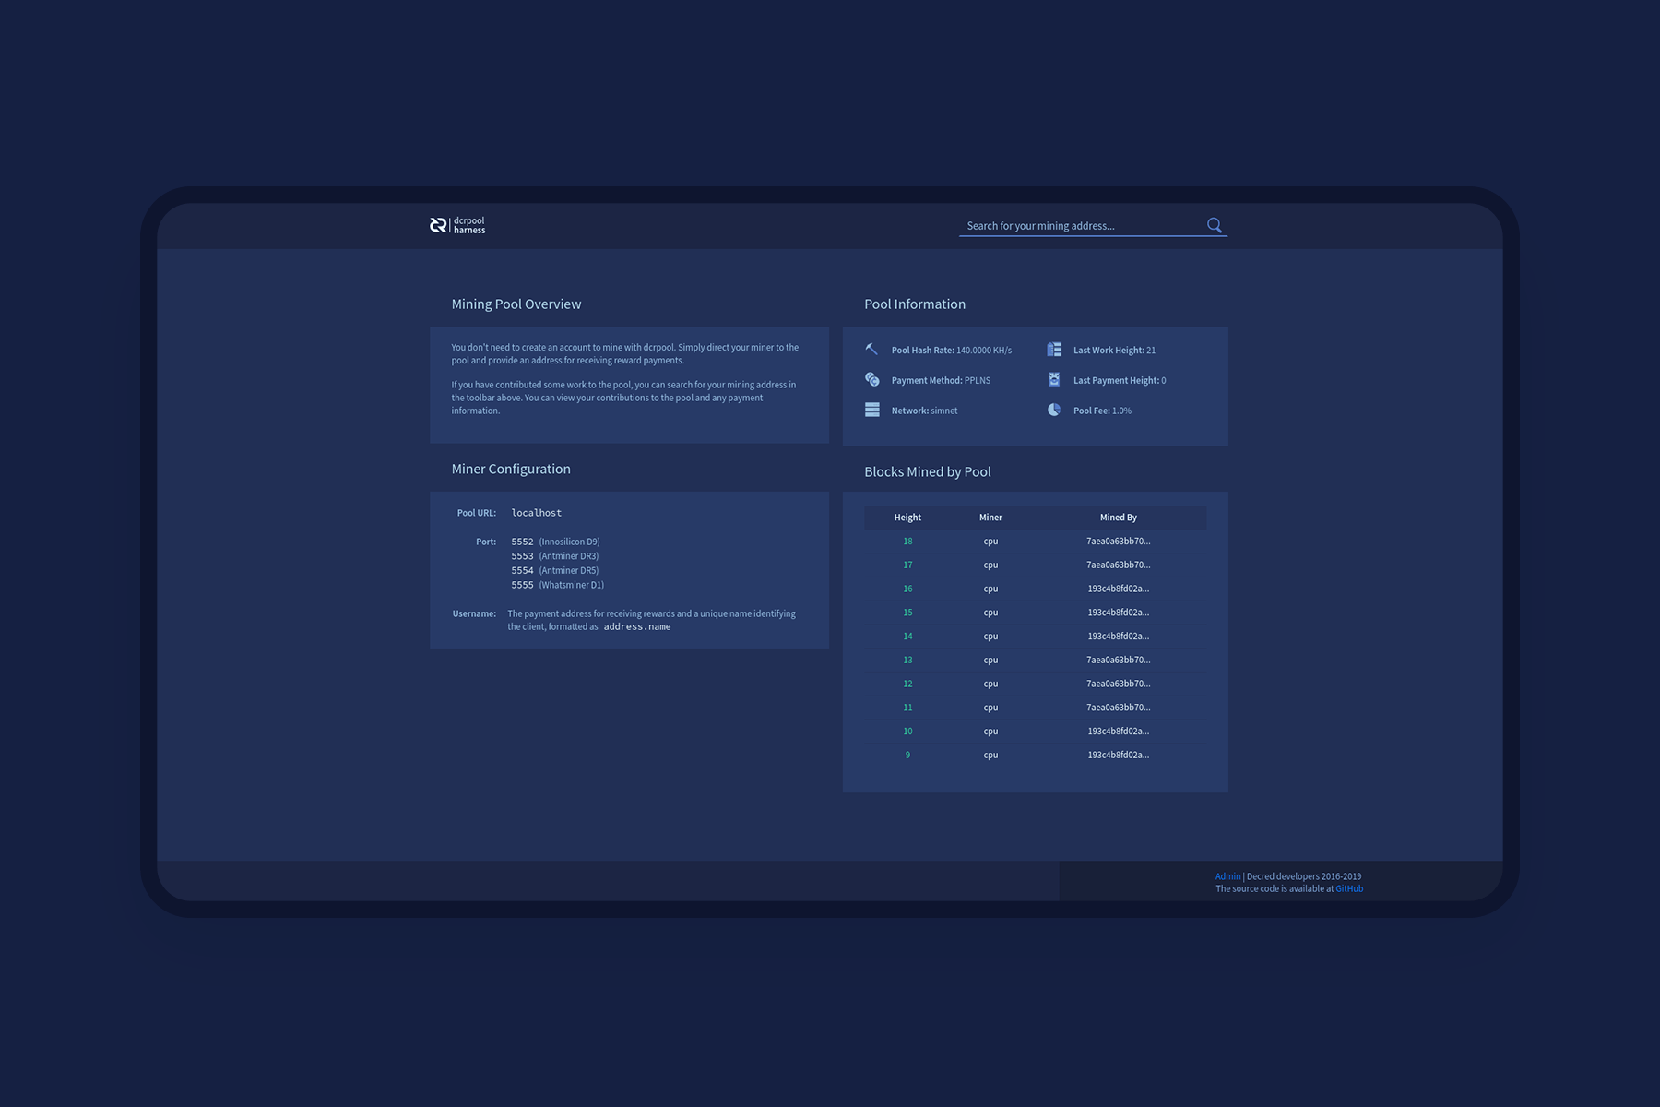
Task: Select the Mined By value in row 9
Action: [1118, 756]
